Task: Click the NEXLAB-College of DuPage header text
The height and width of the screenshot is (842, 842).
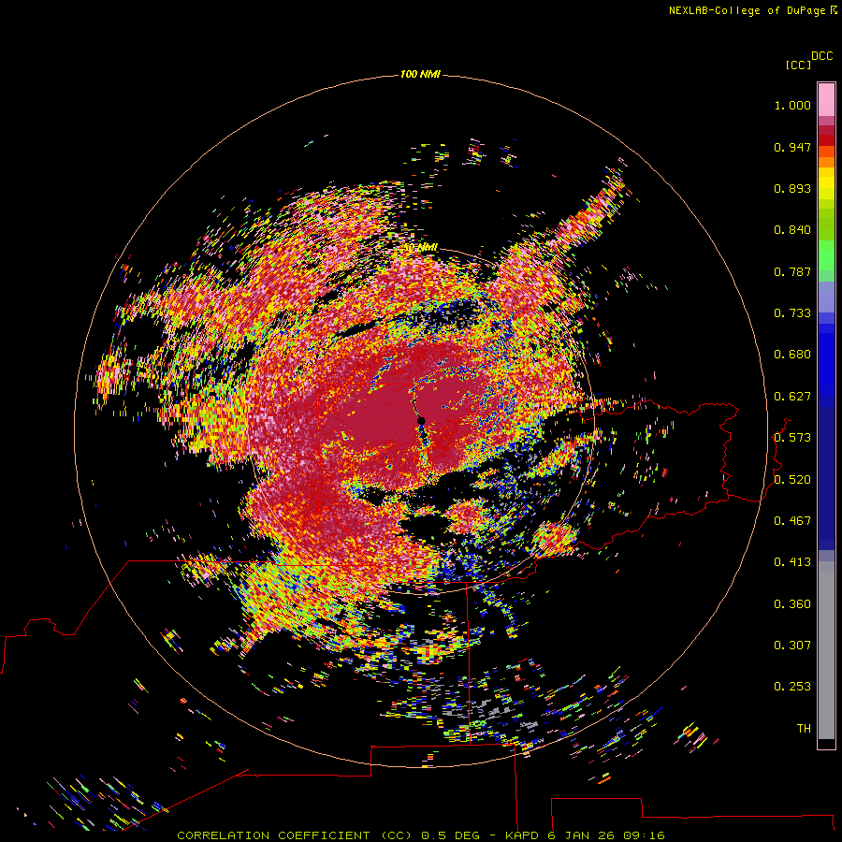Action: [747, 10]
